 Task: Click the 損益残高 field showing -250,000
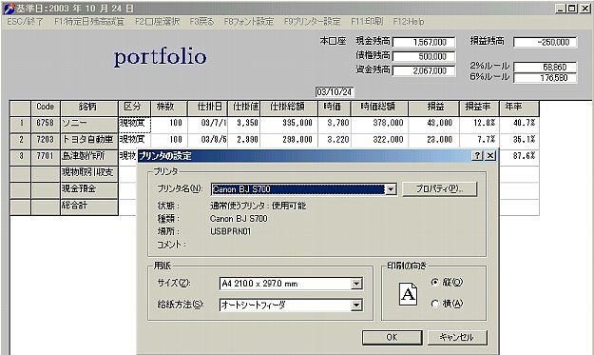coord(546,42)
